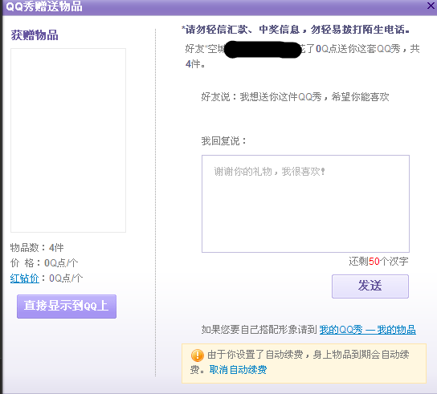Image resolution: width=437 pixels, height=394 pixels.
Task: Focus the reply message text box
Action: [x=305, y=204]
